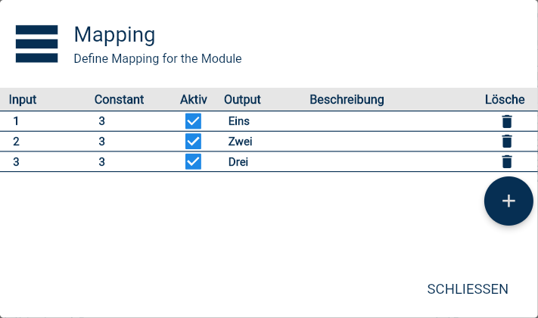Click the Beschreibung column header
Viewport: 538px width, 318px height.
[x=347, y=99]
